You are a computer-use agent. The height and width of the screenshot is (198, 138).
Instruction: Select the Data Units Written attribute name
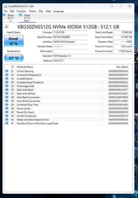coord(26,93)
